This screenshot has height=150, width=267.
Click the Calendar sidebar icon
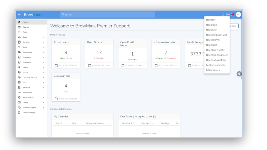19,27
